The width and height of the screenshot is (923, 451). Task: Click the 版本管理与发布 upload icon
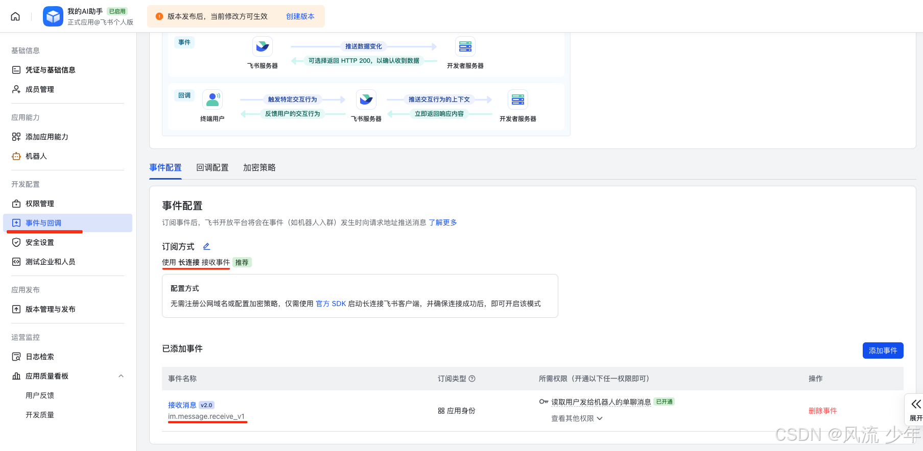(16, 309)
